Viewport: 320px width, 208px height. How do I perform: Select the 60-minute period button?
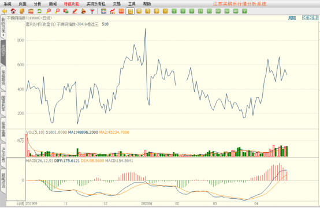point(218,11)
